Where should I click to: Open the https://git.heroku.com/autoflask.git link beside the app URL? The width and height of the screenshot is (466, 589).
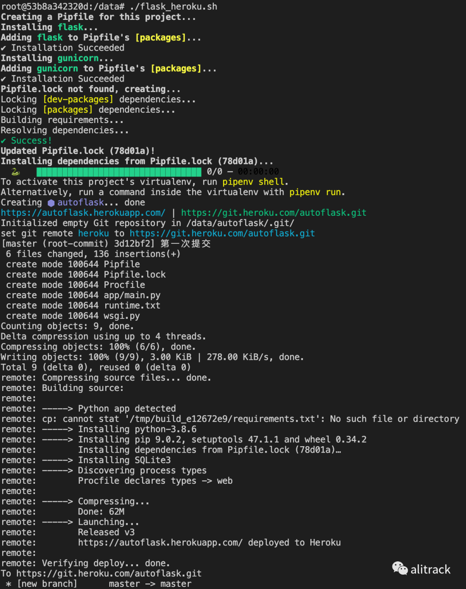(274, 213)
